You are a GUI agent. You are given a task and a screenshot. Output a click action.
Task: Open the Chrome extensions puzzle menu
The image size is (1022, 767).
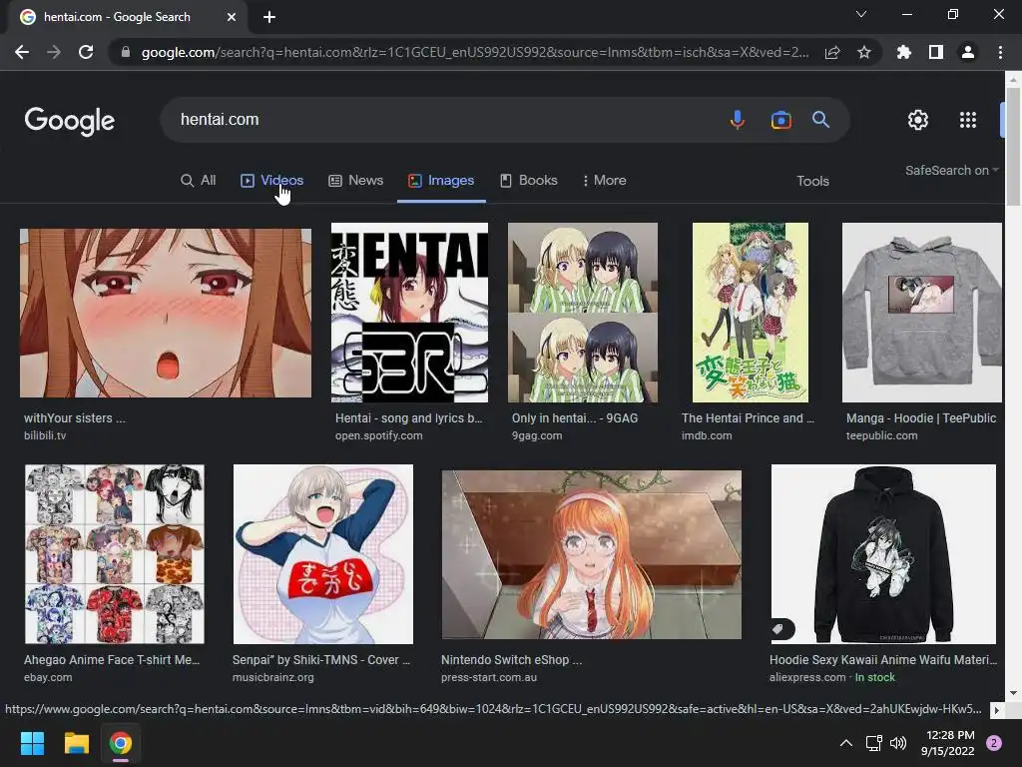904,52
